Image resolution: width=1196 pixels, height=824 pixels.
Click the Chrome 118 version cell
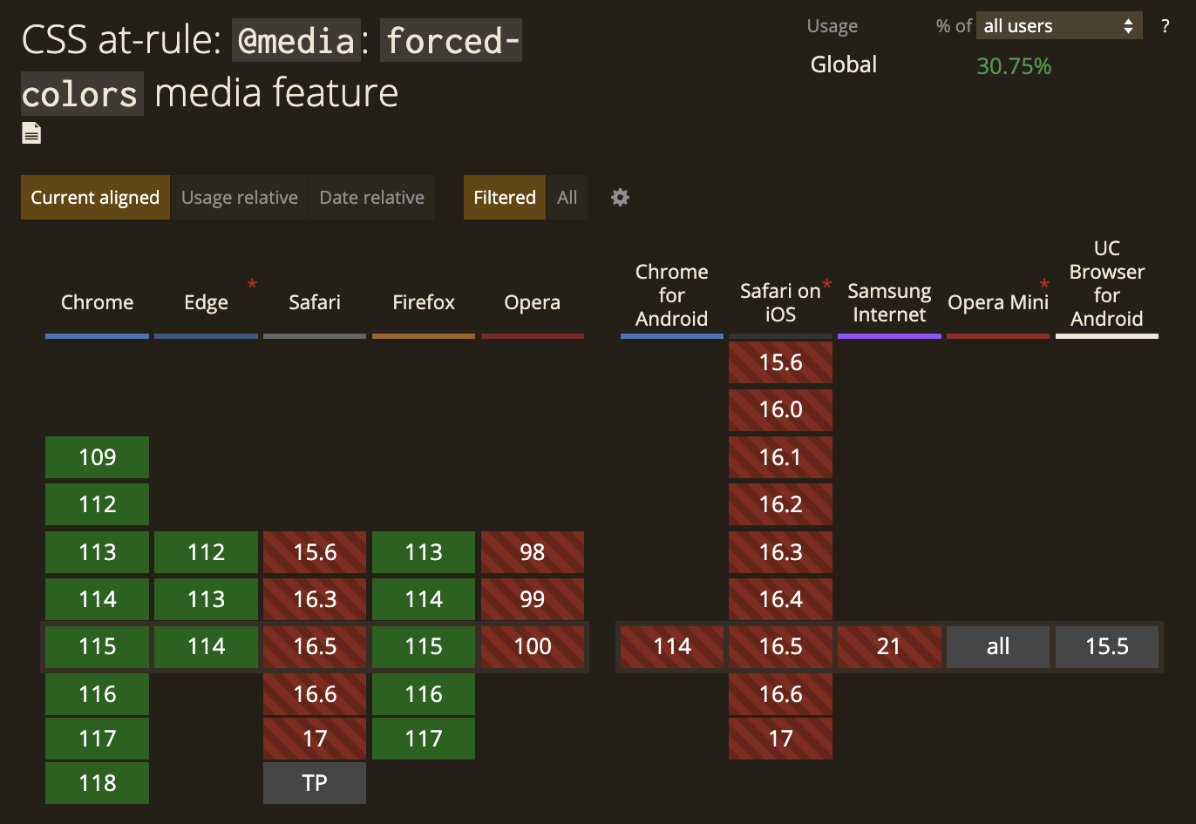97,782
